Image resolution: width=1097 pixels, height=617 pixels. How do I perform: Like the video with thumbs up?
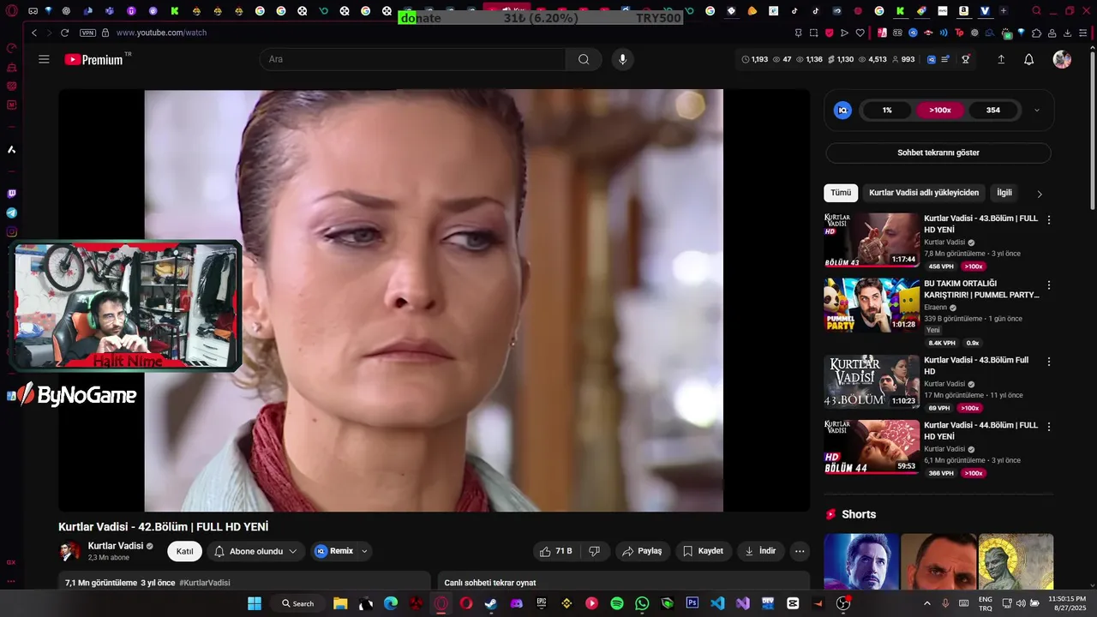554,551
